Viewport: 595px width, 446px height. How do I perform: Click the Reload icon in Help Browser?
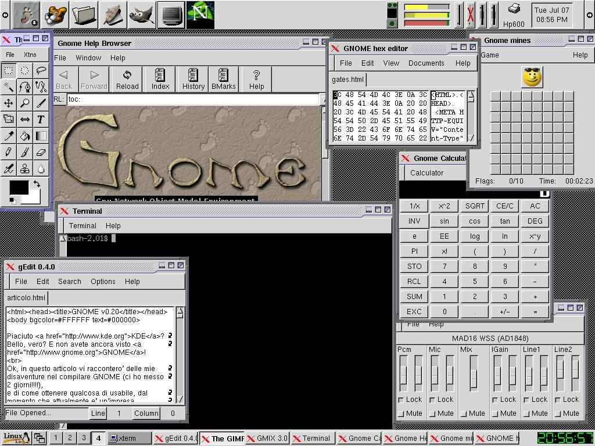127,80
